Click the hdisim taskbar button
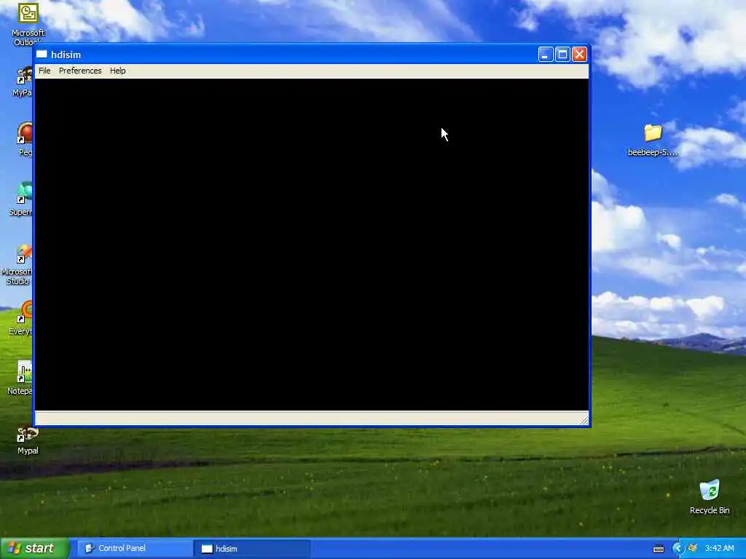 [252, 549]
